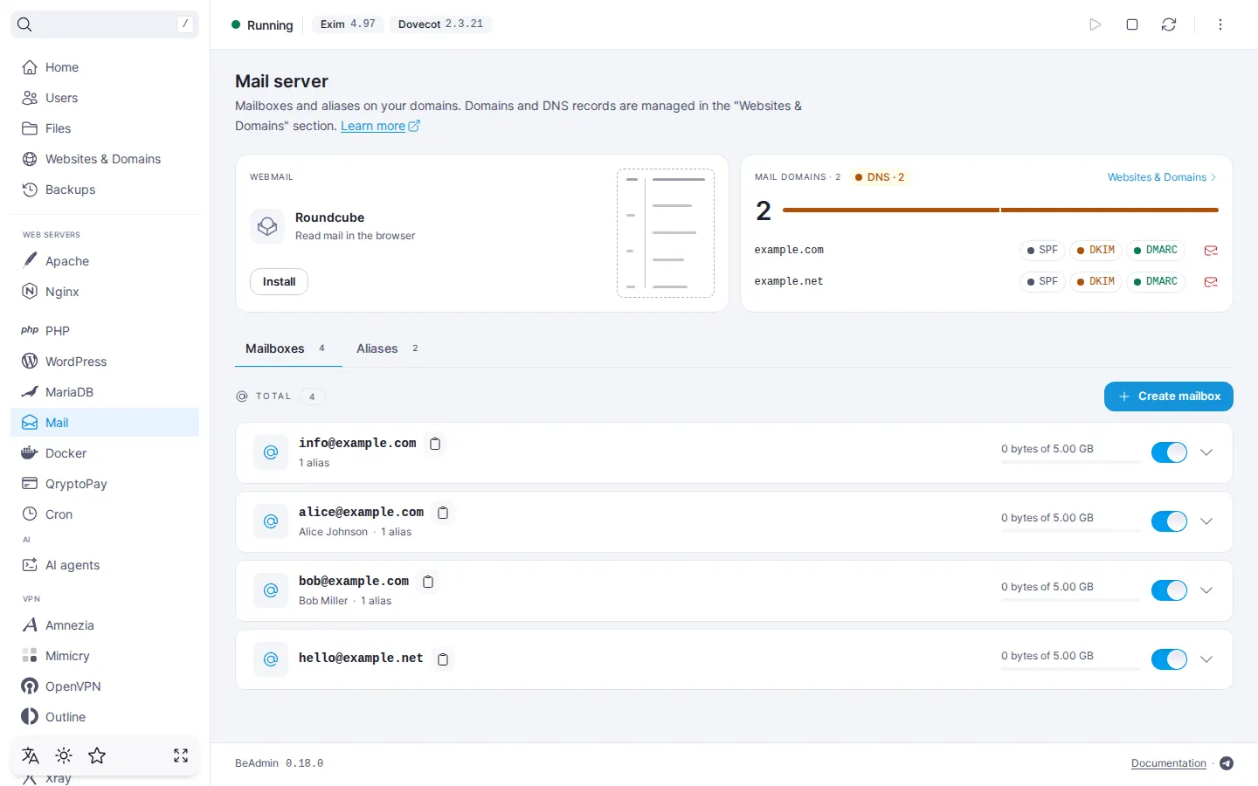Restart the mail server service
This screenshot has width=1258, height=786.
click(x=1169, y=24)
